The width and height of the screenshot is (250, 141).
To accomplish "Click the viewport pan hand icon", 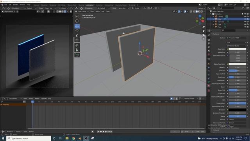I will pyautogui.click(x=204, y=31).
